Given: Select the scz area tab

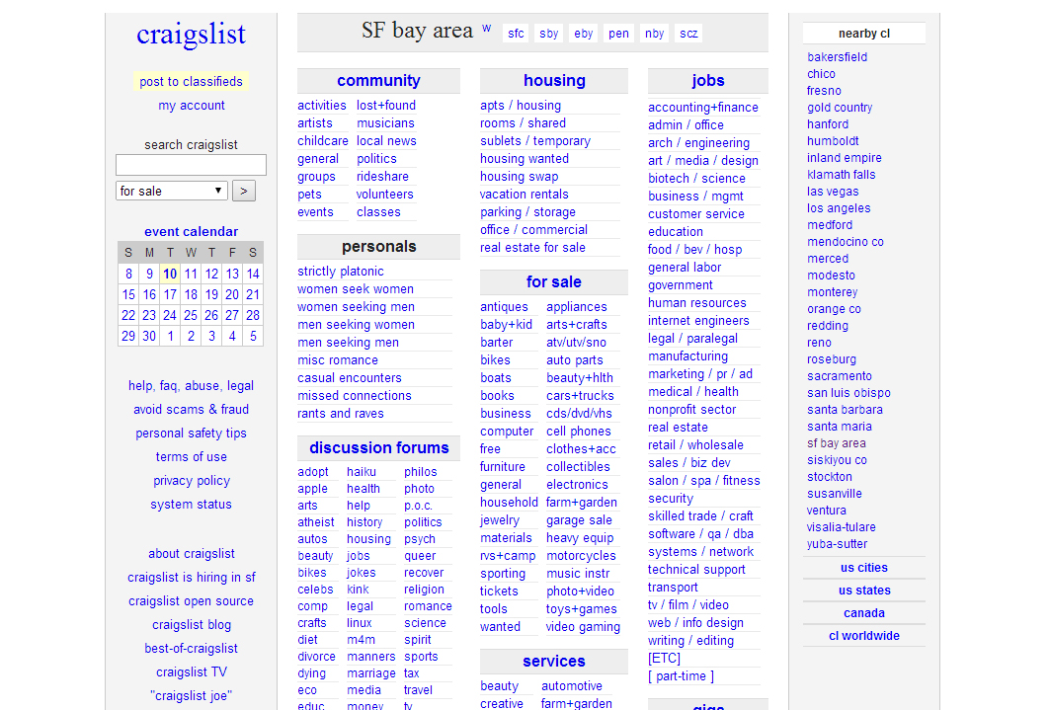Looking at the screenshot, I should tap(688, 34).
